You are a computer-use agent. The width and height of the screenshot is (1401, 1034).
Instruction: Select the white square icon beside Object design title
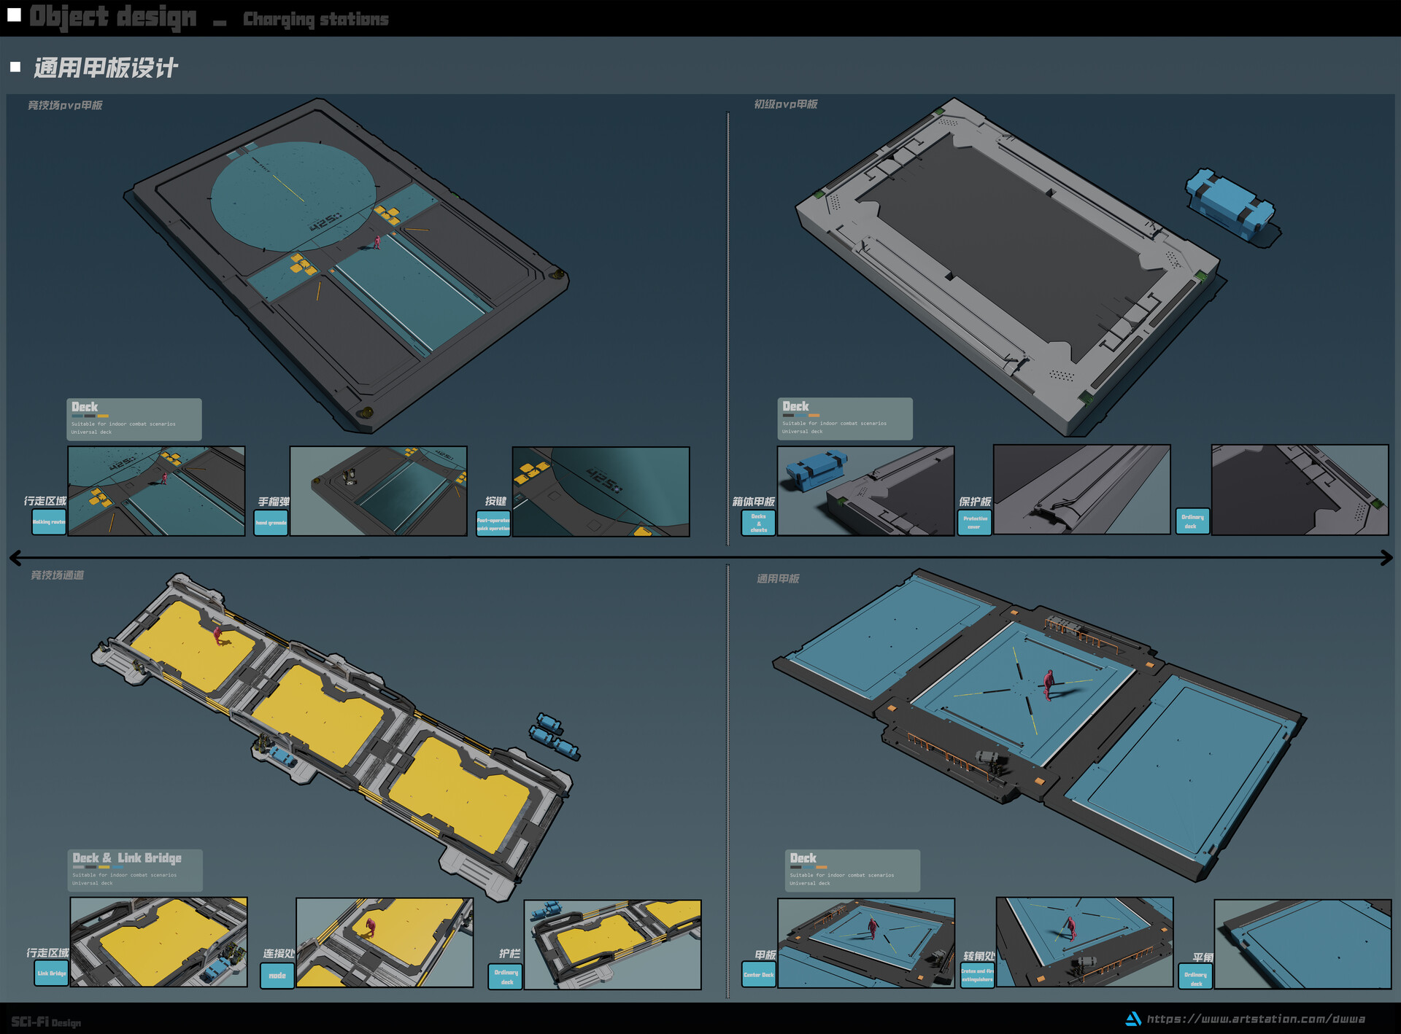(14, 15)
